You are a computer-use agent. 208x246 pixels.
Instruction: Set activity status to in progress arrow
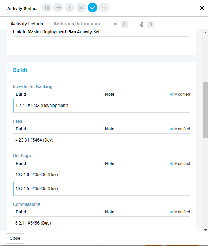coord(58,8)
